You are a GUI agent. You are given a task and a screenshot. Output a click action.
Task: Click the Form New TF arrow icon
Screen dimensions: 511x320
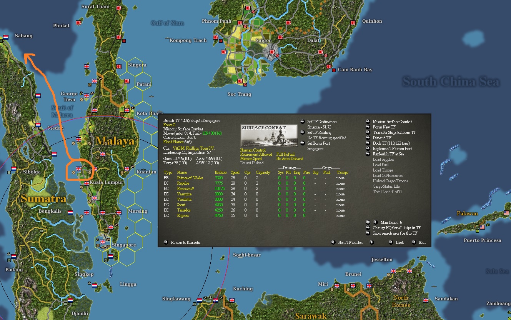368,127
